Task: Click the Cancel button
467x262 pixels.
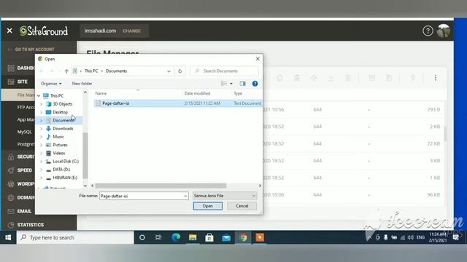Action: click(x=242, y=206)
